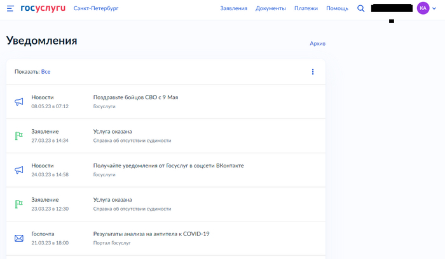This screenshot has width=445, height=259.
Task: Click megaphone icon for 08.05.23 news
Action: click(x=19, y=102)
